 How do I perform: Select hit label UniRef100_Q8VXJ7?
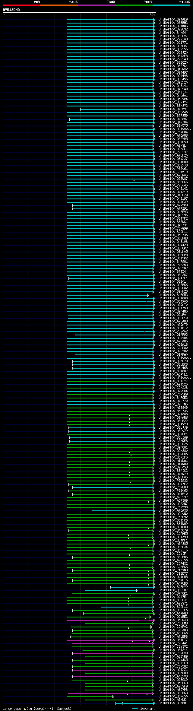(173, 159)
